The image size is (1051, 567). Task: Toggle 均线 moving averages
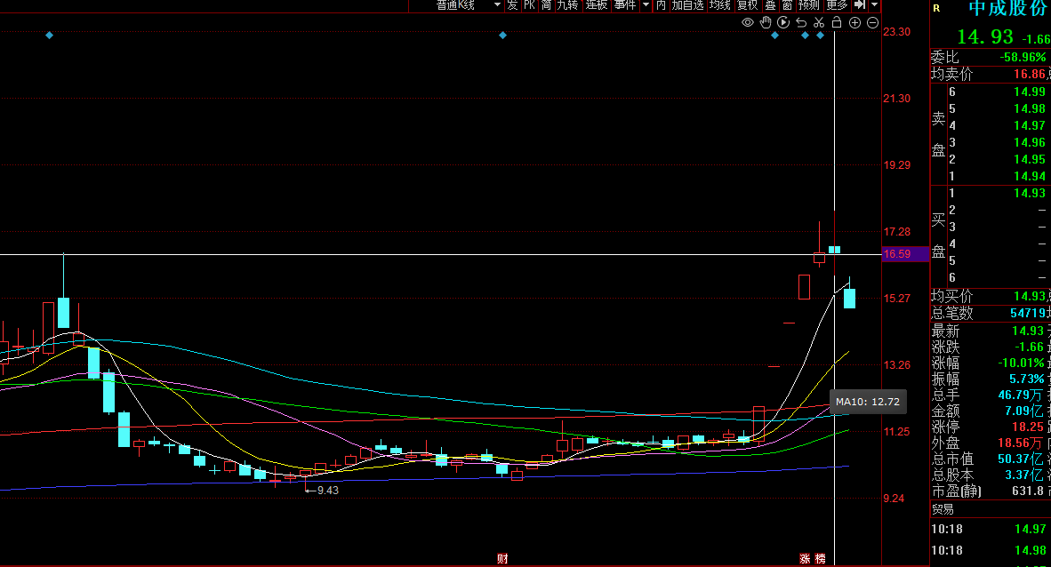720,5
